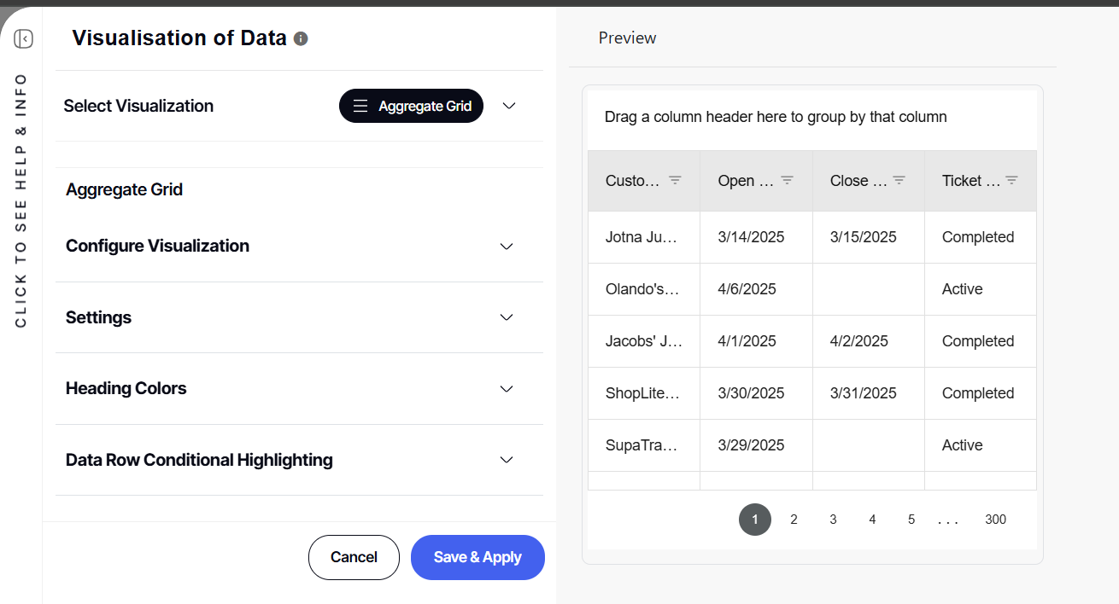This screenshot has height=604, width=1119.
Task: Open filter menu on Custo… column
Action: click(675, 181)
